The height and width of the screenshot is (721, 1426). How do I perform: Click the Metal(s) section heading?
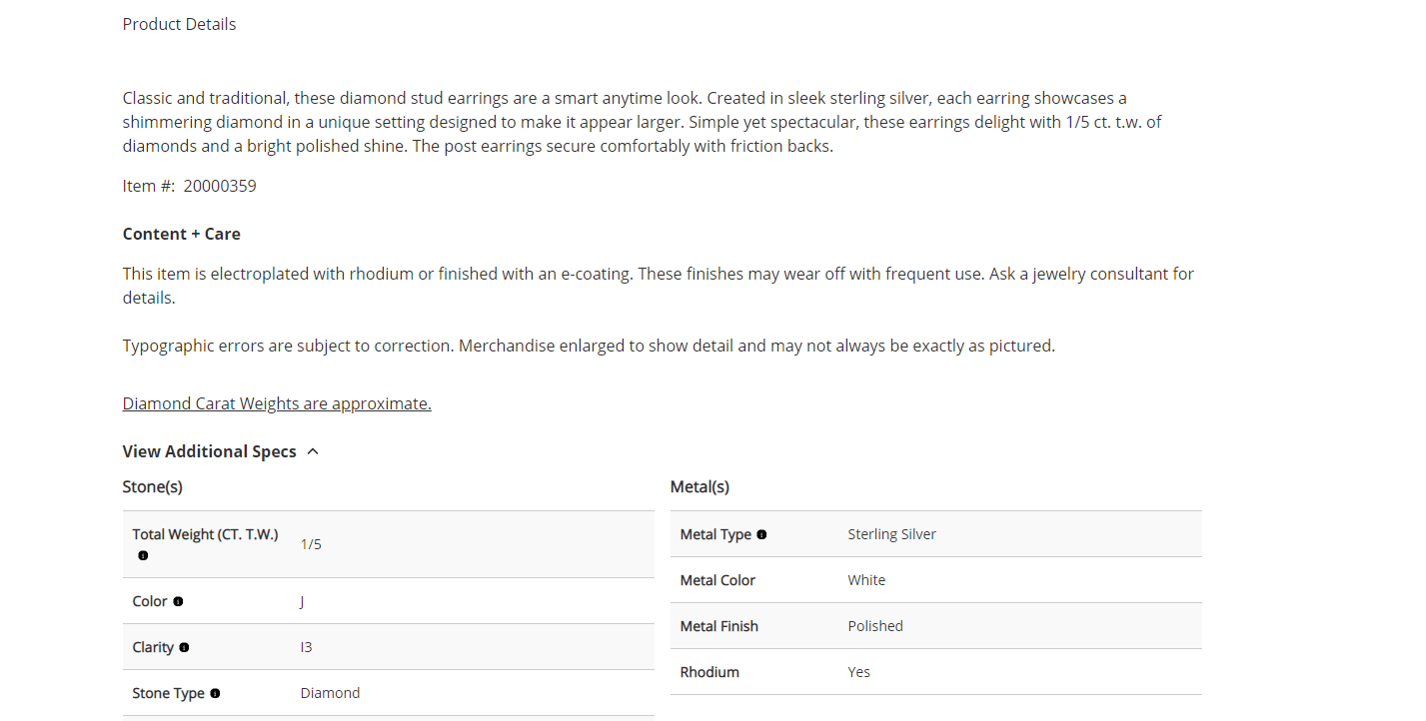[x=700, y=487]
